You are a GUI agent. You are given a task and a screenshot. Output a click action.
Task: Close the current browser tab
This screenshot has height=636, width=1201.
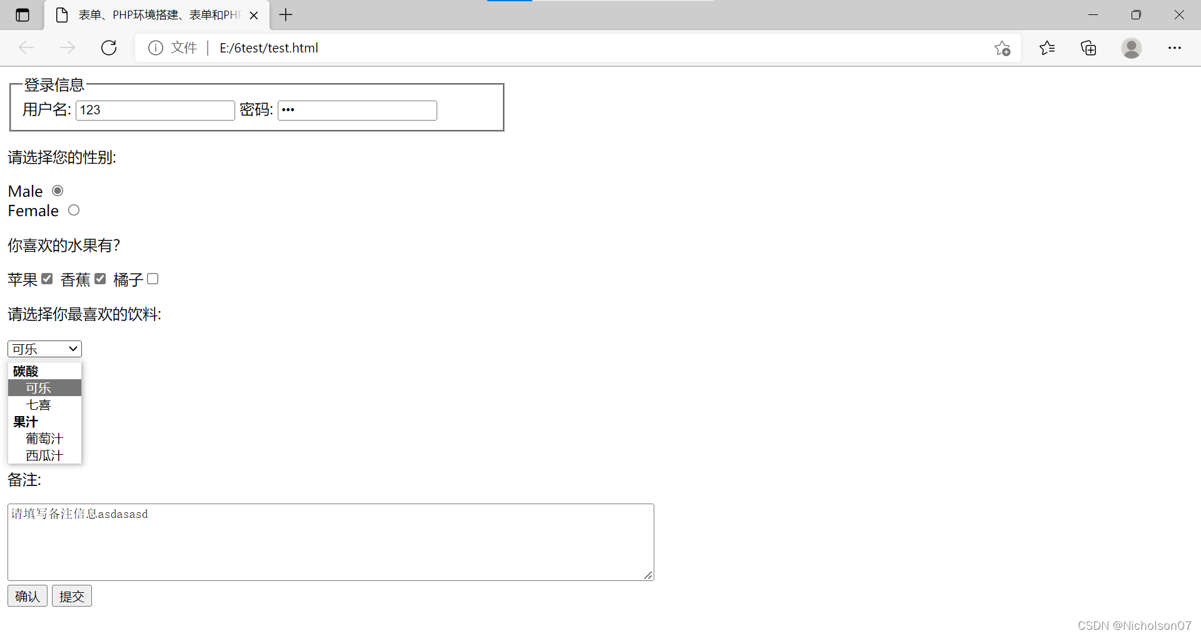[254, 16]
